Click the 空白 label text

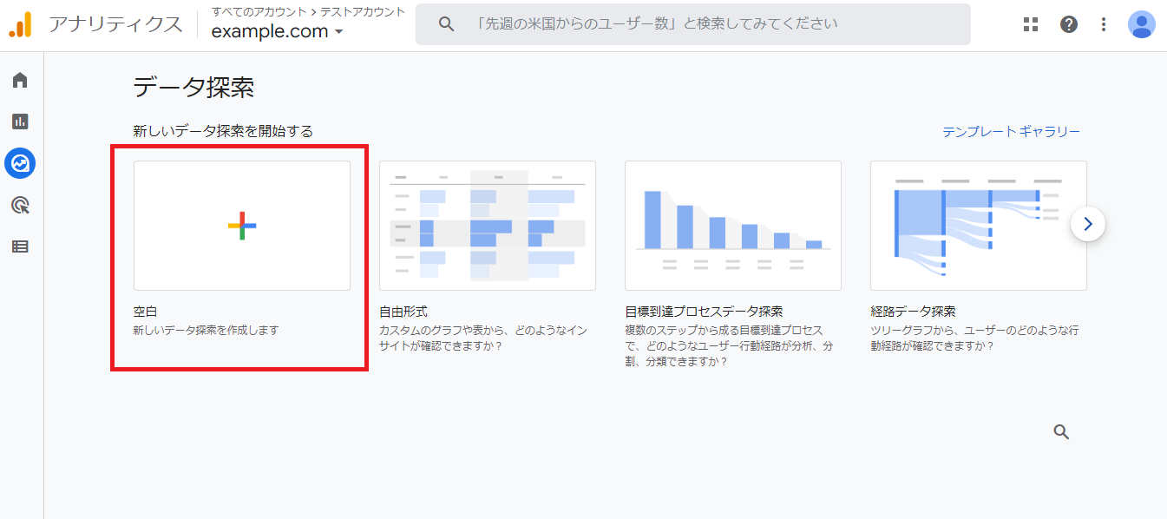coord(145,311)
